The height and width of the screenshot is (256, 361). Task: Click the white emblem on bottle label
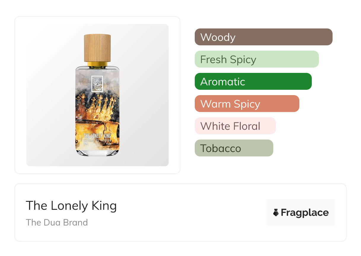pyautogui.click(x=97, y=84)
